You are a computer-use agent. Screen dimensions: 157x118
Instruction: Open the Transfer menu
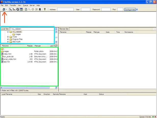tap(12, 5)
